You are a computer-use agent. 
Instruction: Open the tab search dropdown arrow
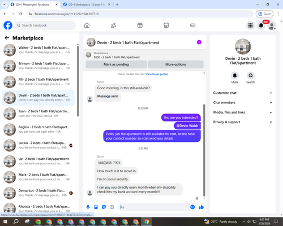coord(4,5)
